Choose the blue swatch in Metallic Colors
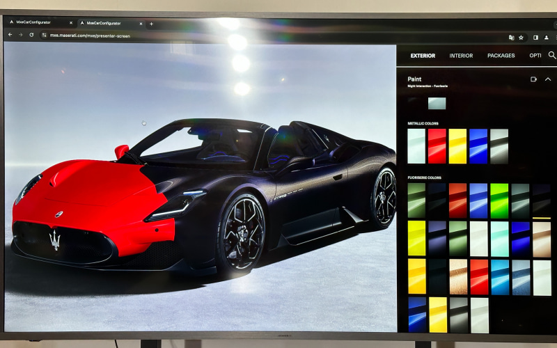Image resolution: width=557 pixels, height=348 pixels. click(x=478, y=146)
